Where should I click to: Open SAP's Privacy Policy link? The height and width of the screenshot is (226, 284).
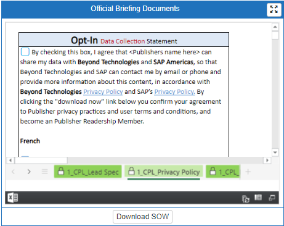174,91
